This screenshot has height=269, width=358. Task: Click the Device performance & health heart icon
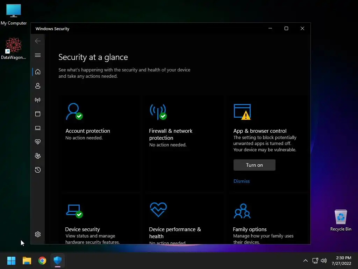pos(158,209)
